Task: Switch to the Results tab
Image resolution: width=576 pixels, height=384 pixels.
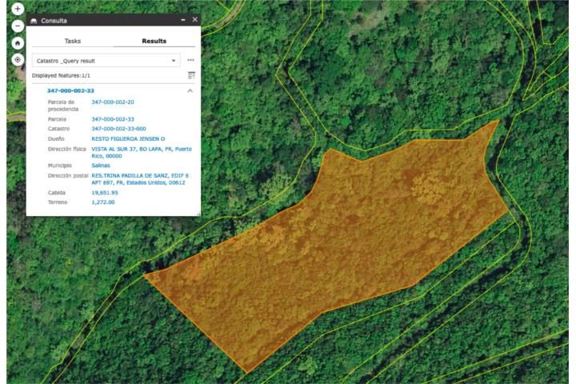Action: click(x=154, y=41)
